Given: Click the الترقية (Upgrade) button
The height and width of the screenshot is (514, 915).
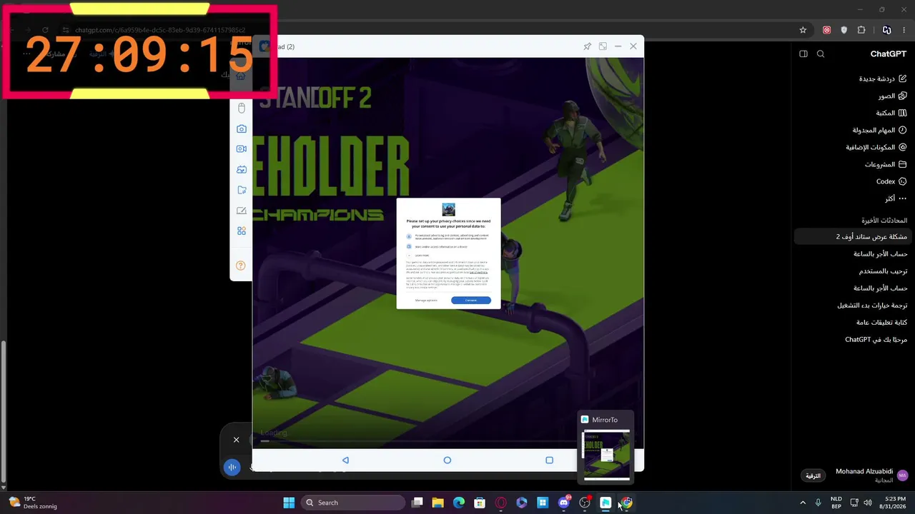Looking at the screenshot, I should click(x=813, y=475).
